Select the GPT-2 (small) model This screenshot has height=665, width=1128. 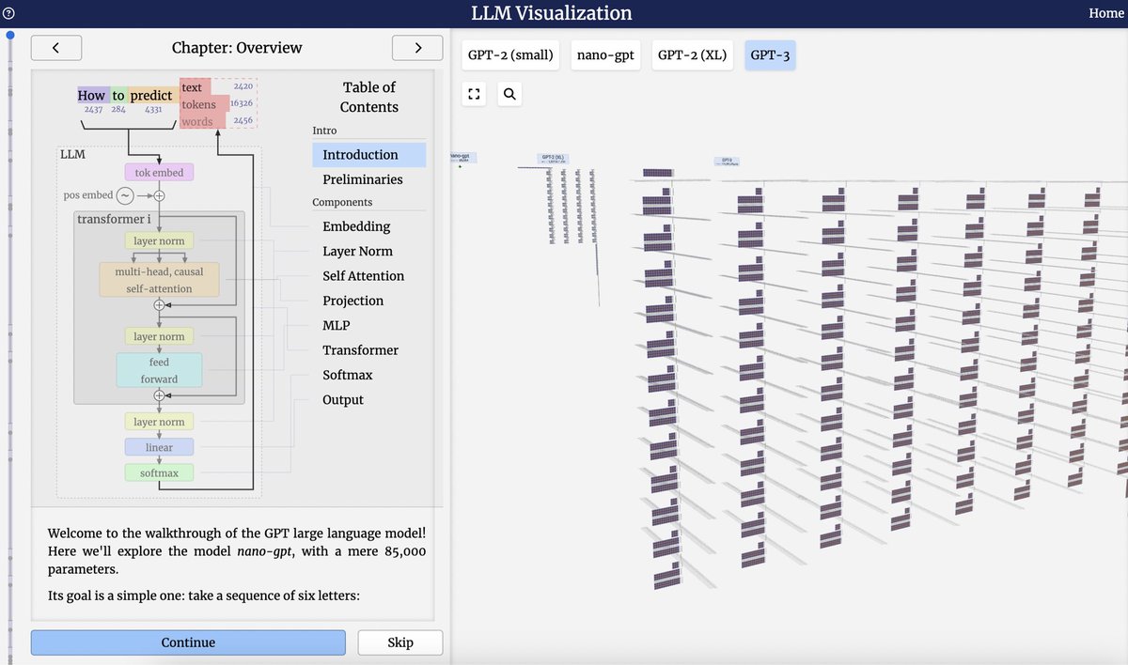click(x=510, y=55)
